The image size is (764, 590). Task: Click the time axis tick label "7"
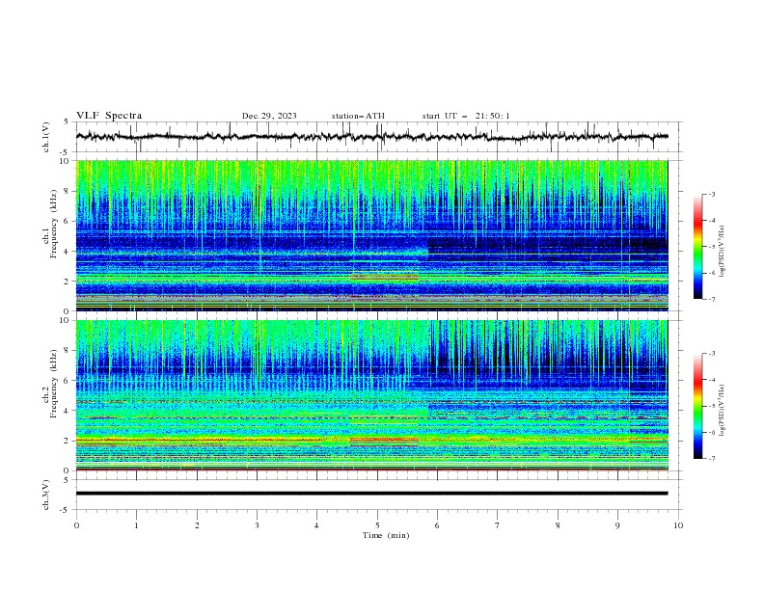(x=498, y=525)
